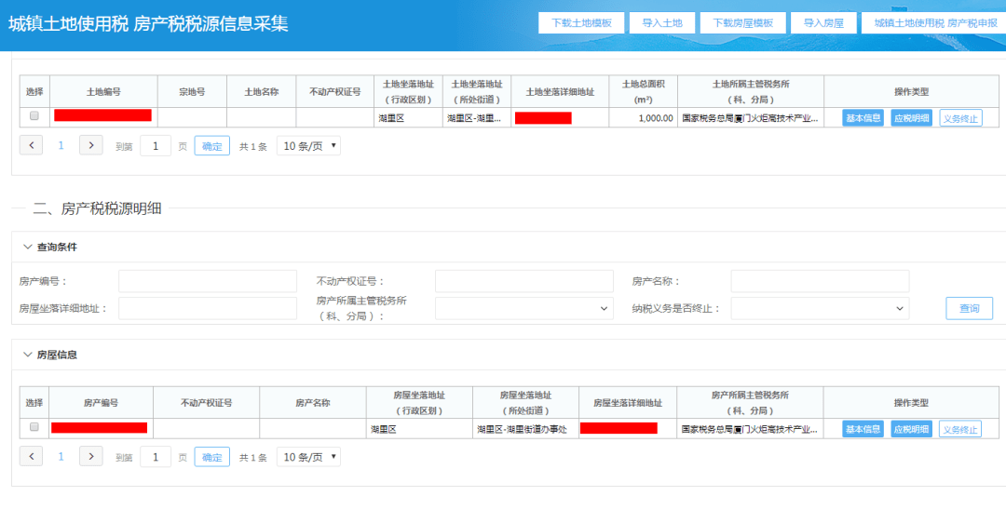Click next page arrow in land table pagination
Viewport: 1006px width, 523px height.
pyautogui.click(x=90, y=145)
